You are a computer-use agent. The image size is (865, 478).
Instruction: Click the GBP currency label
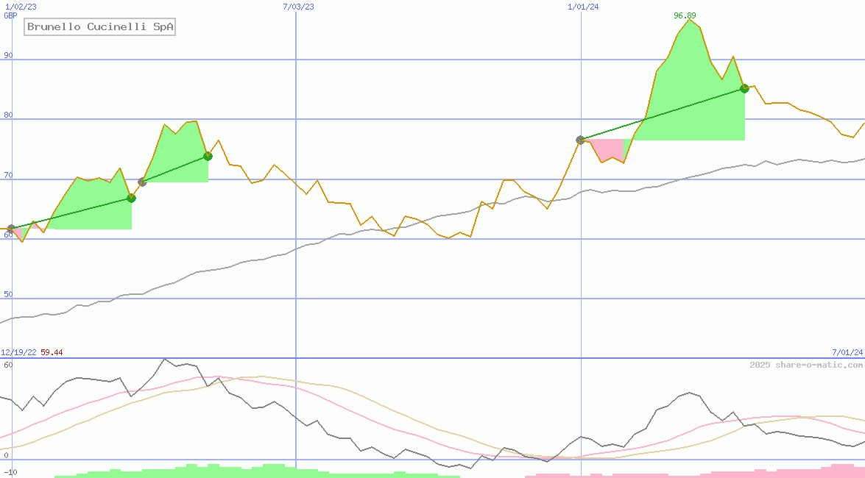pyautogui.click(x=10, y=15)
